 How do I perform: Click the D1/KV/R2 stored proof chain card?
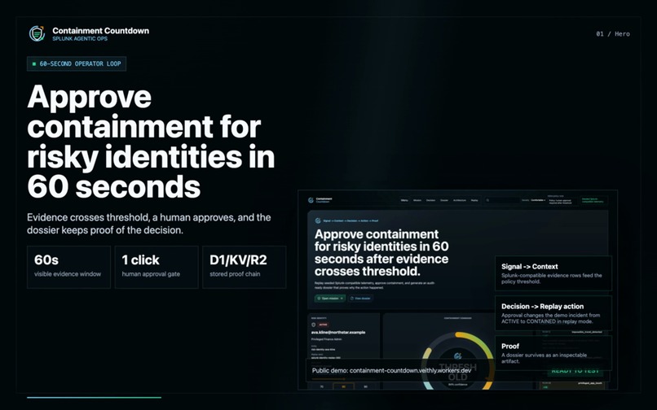[245, 267]
